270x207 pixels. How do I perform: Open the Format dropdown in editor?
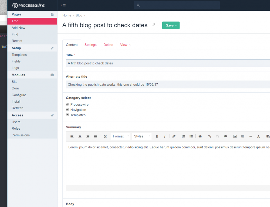click(x=120, y=136)
